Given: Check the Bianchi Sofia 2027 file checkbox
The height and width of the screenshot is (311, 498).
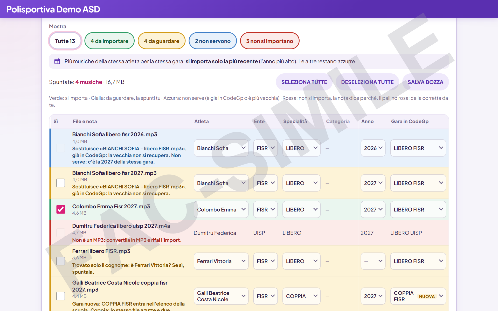Looking at the screenshot, I should click(x=61, y=183).
